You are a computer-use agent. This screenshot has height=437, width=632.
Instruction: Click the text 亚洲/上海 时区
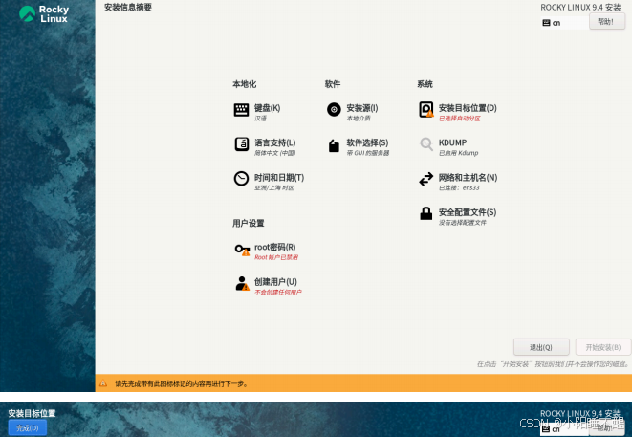[x=274, y=187]
